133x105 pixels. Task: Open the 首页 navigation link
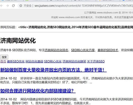click(x=3, y=61)
